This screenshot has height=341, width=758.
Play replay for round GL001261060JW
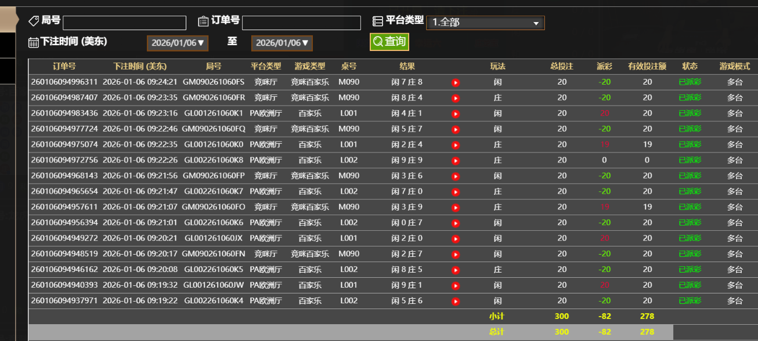[456, 286]
